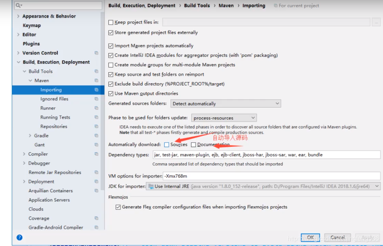Enable Keep project files in checkbox

pyautogui.click(x=111, y=22)
